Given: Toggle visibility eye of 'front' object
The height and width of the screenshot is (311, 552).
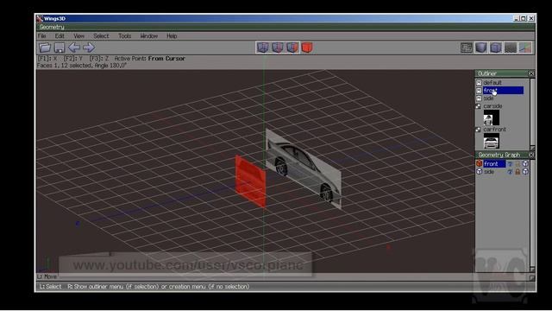Looking at the screenshot, I should point(510,164).
